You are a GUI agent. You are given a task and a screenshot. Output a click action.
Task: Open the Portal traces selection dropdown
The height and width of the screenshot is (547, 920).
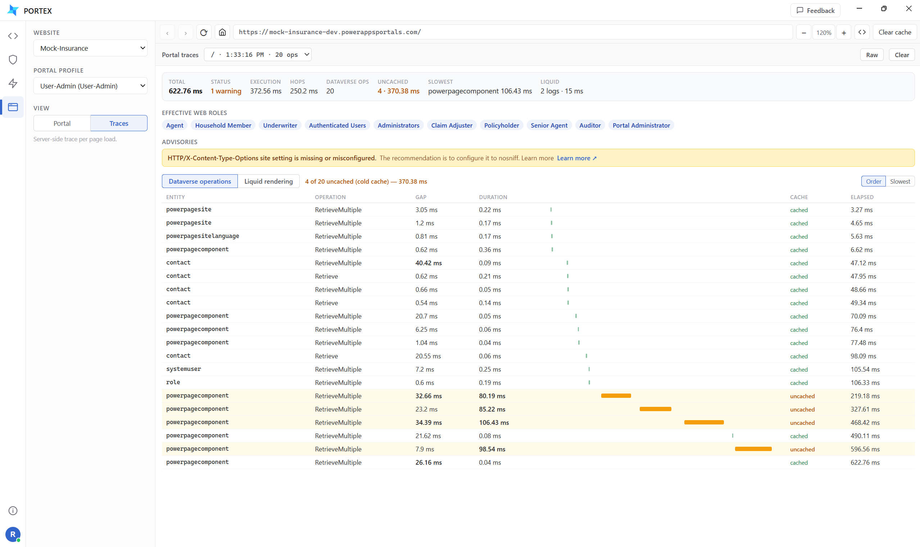(258, 55)
